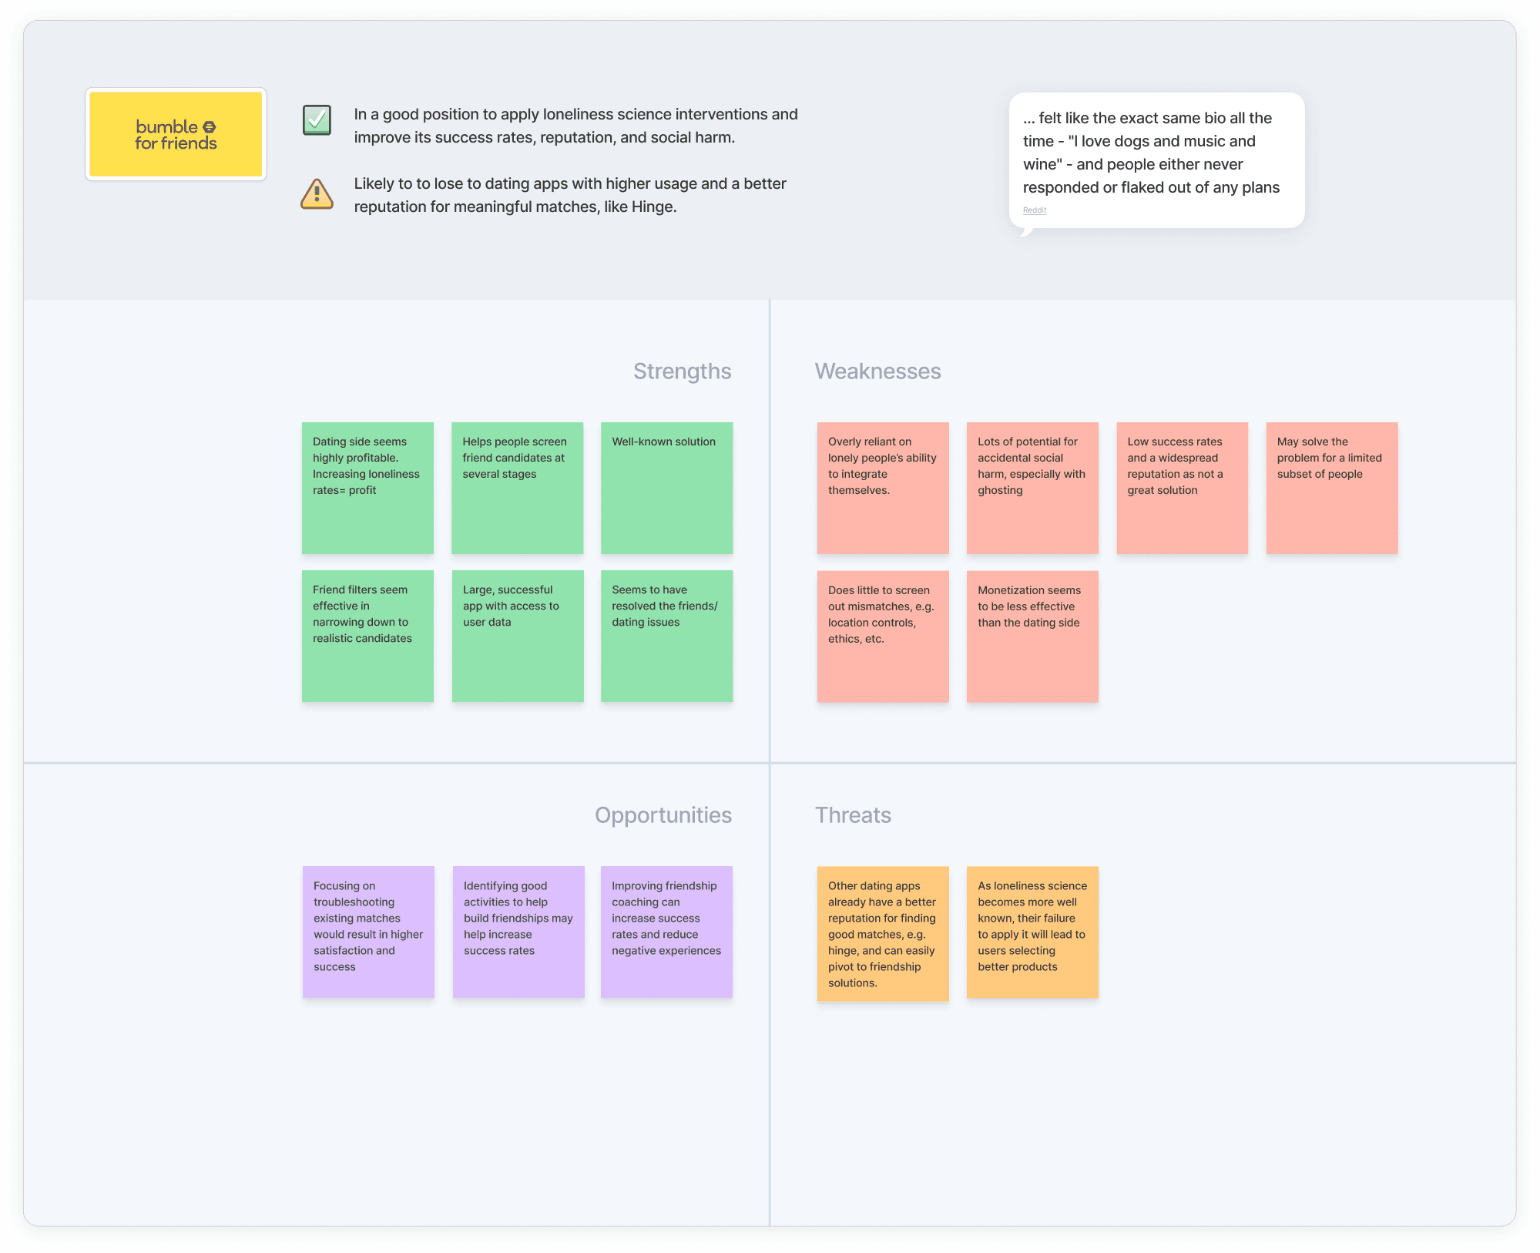This screenshot has height=1253, width=1540.
Task: Click 'Overly reliant on lonely people's ability' note
Action: tap(883, 488)
